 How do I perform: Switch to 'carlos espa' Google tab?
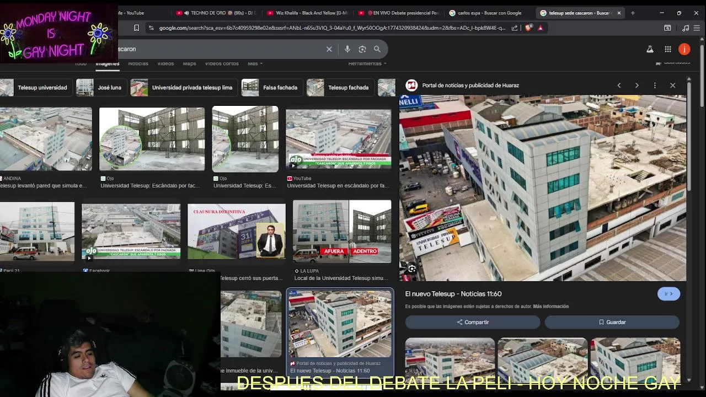(489, 13)
